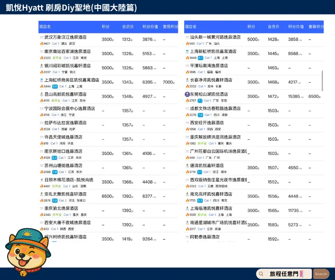Click the 凱悅Hyatt 刷房Diy聖地 page title
Image resolution: width=335 pixels, height=280 pixels.
71,8
